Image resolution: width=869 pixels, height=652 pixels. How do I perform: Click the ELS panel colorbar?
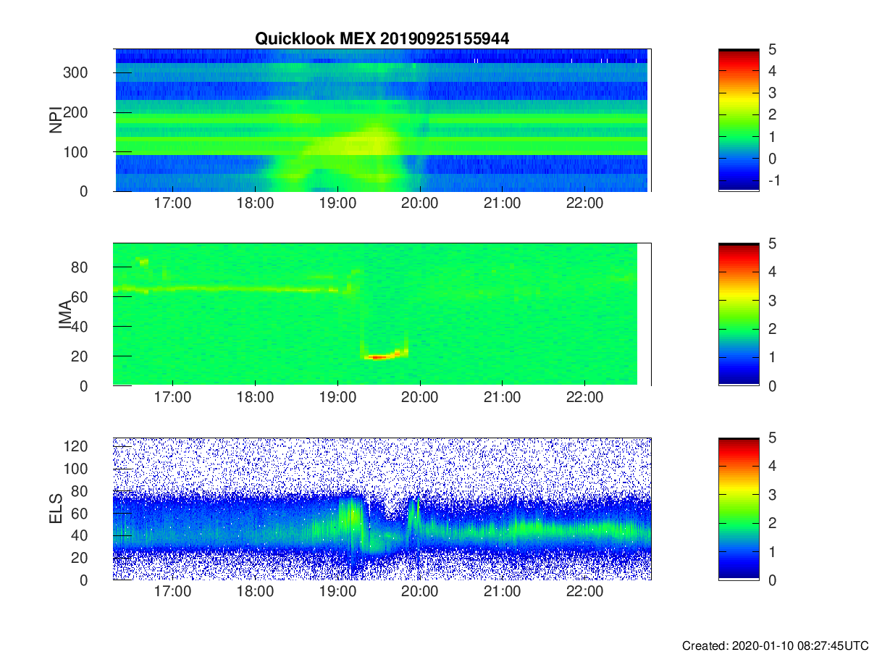click(739, 509)
